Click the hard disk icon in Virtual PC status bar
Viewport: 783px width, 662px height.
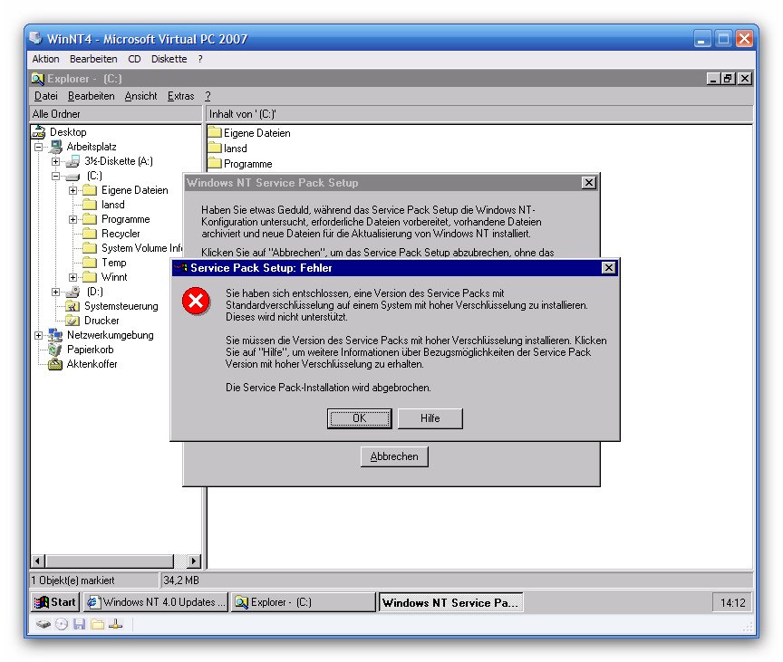point(43,624)
